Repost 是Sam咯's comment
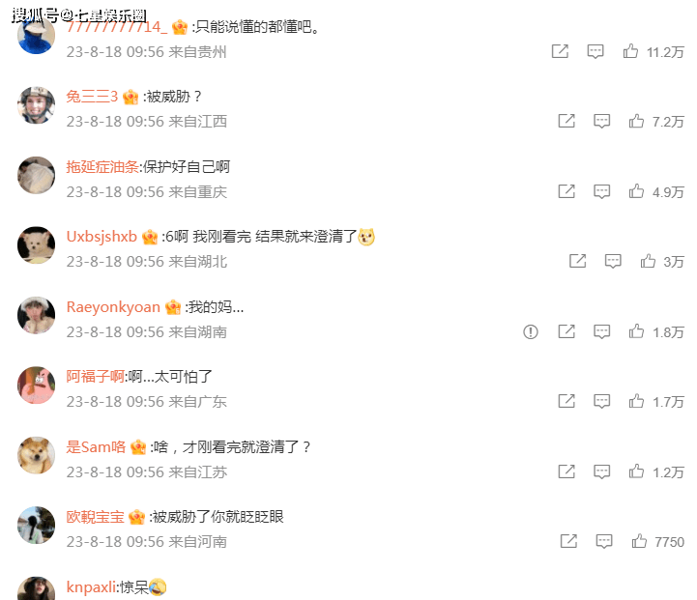This screenshot has height=600, width=697. (x=566, y=471)
